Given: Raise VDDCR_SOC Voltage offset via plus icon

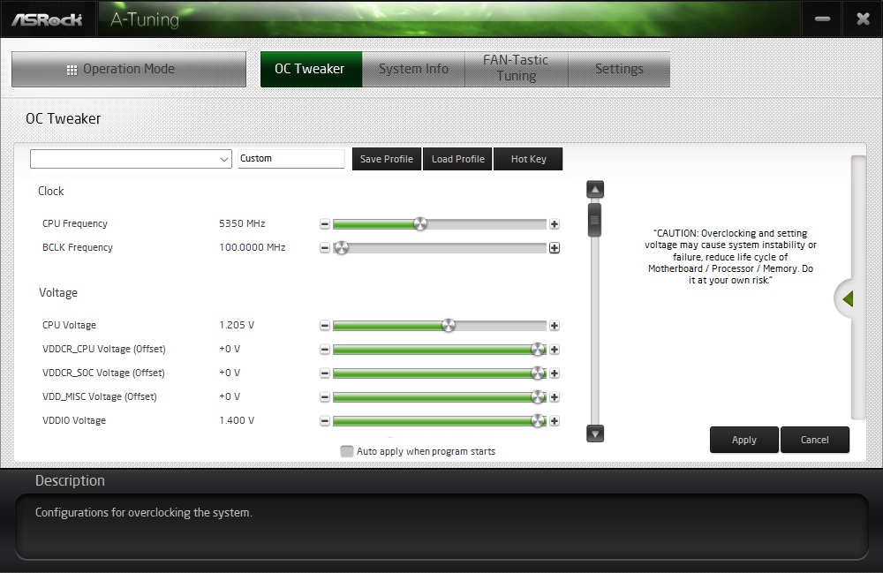Looking at the screenshot, I should (555, 373).
